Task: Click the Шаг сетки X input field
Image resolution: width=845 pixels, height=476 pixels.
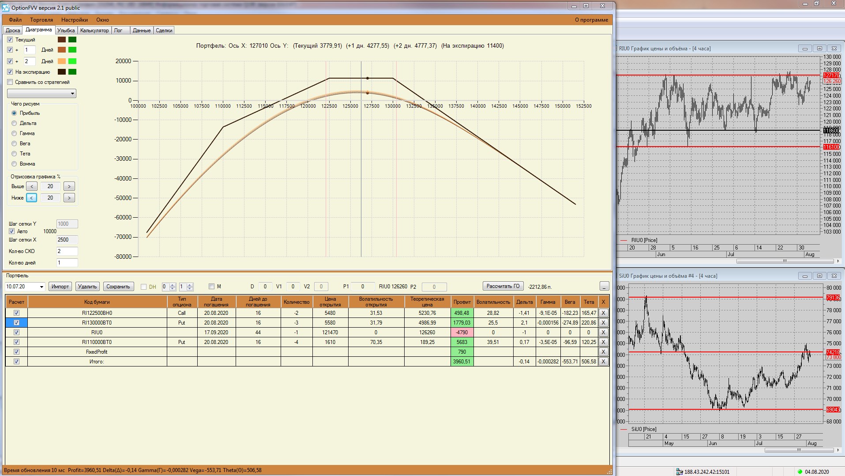Action: point(67,240)
